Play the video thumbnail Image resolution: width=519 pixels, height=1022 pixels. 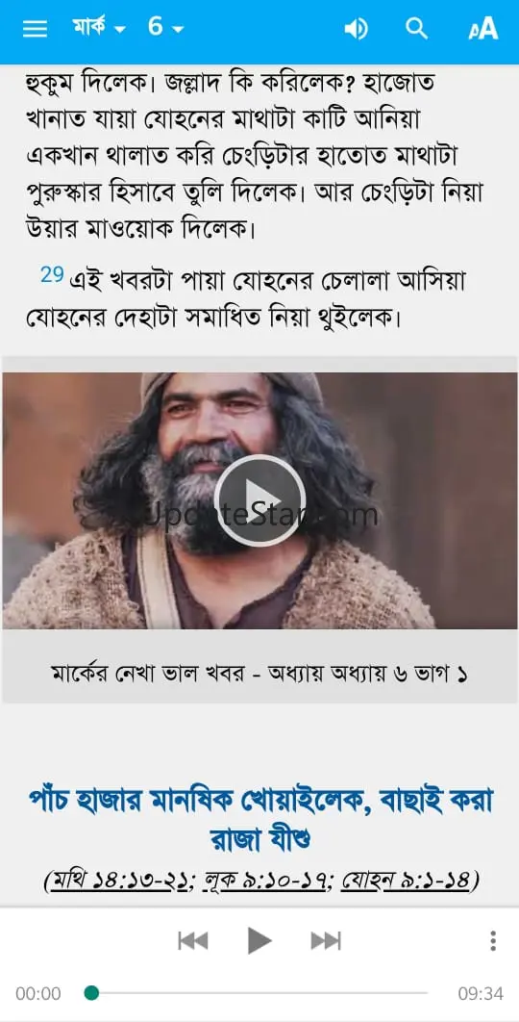pos(259,499)
